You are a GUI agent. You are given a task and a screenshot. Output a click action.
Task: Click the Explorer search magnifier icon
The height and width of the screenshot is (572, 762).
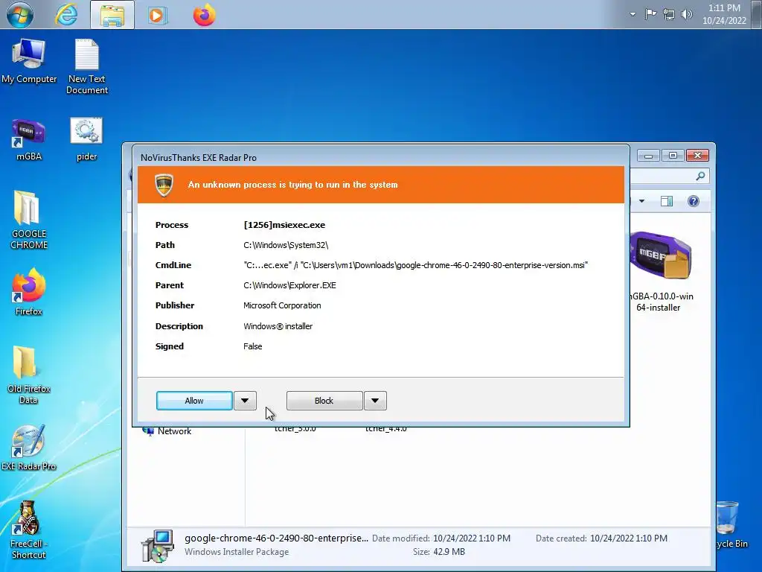click(700, 176)
